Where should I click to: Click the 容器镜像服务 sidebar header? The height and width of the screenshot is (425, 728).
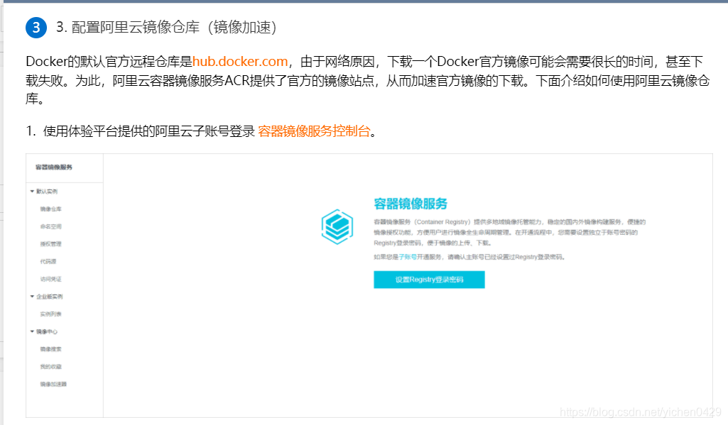click(x=54, y=167)
